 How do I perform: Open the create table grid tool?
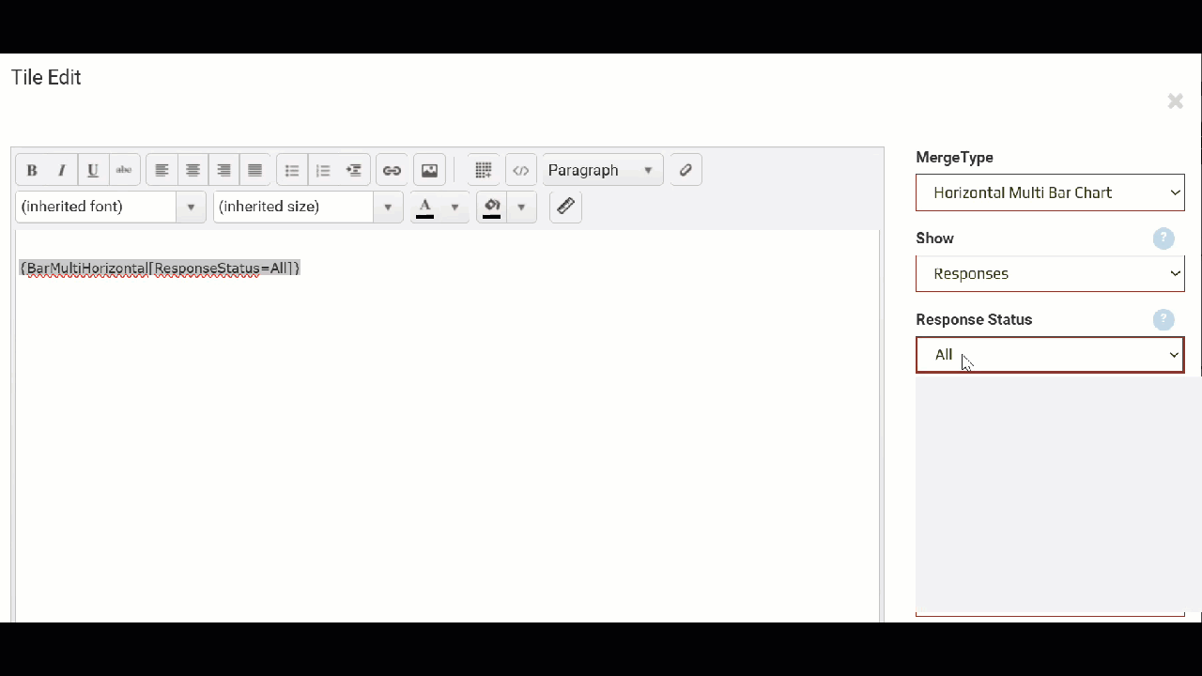tap(483, 170)
